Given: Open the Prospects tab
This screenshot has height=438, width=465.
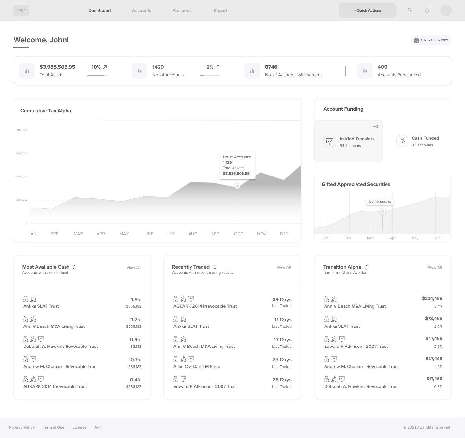Looking at the screenshot, I should 182,10.
